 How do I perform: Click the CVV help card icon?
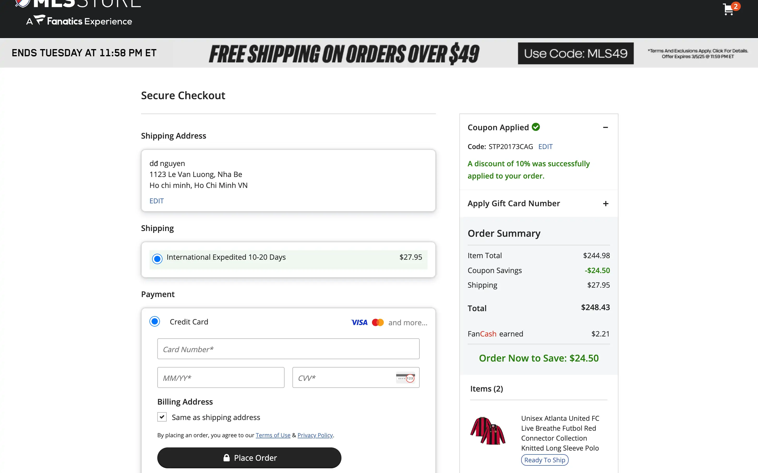tap(405, 378)
